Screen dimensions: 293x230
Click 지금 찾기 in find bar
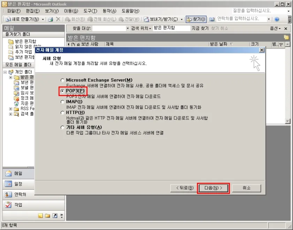click(200, 28)
